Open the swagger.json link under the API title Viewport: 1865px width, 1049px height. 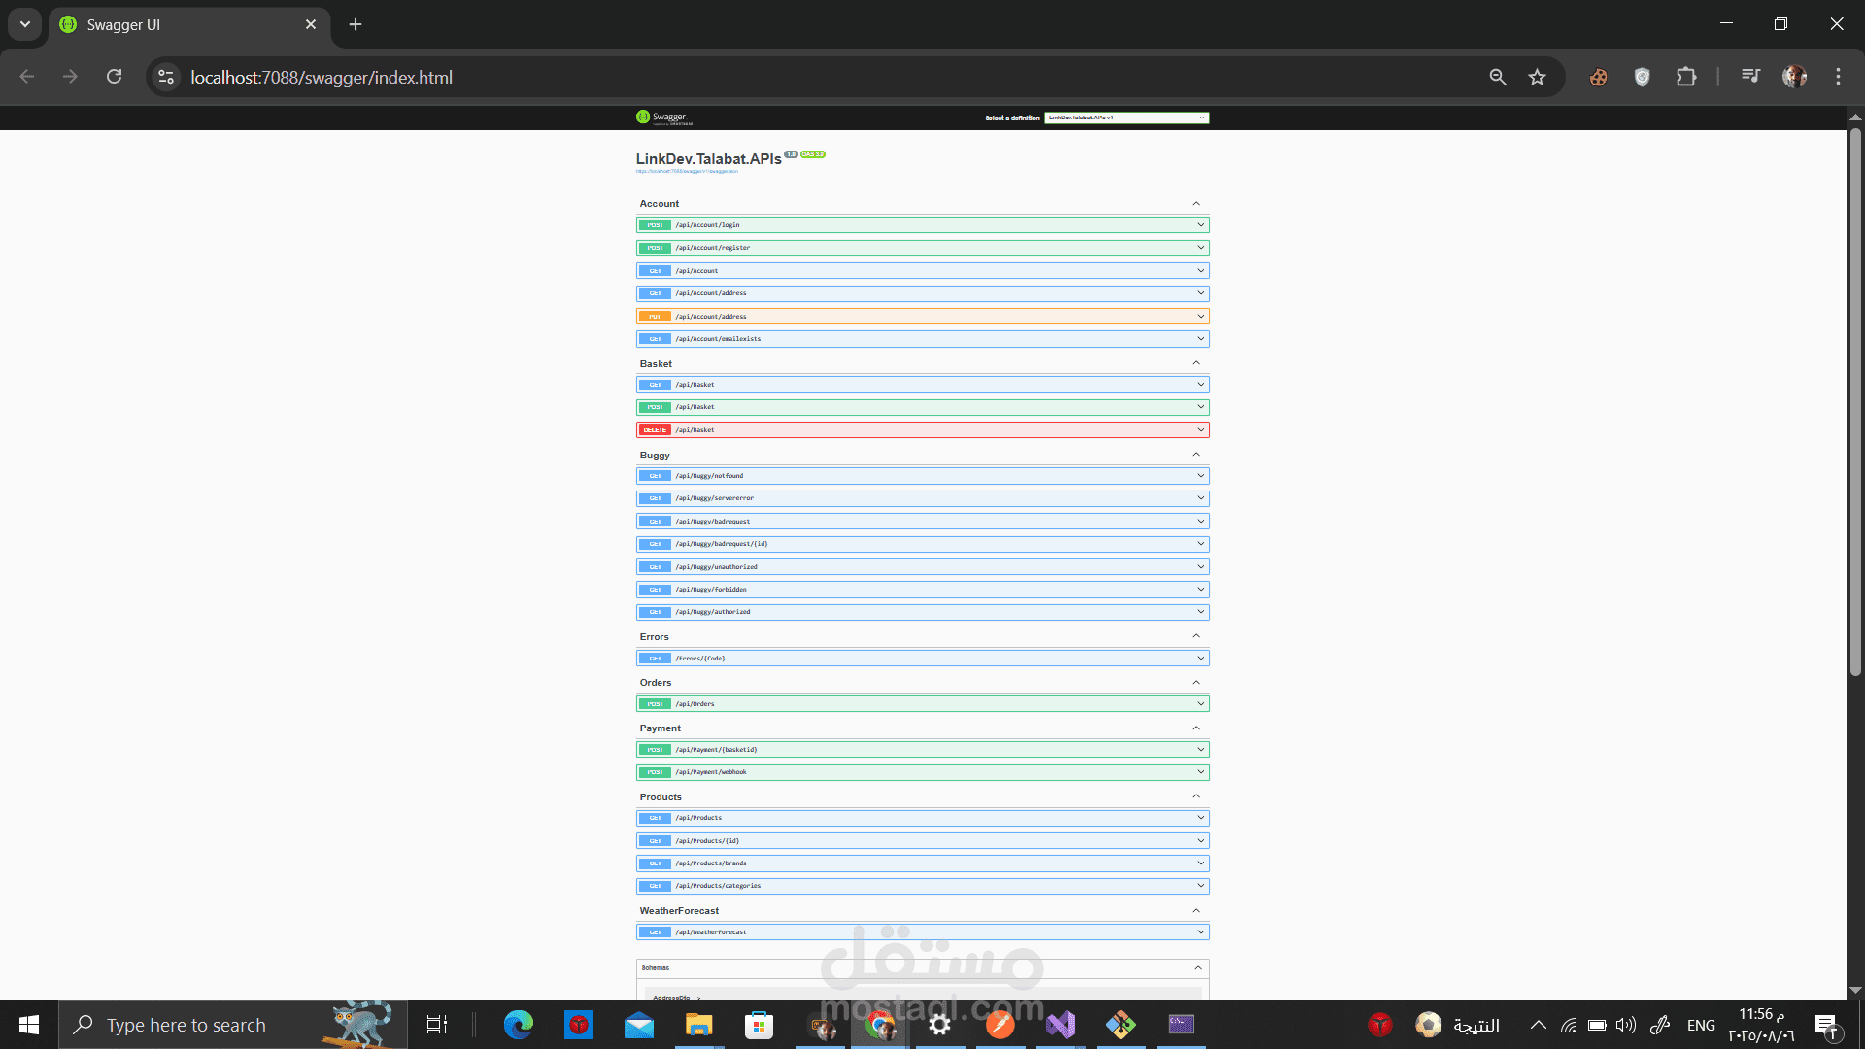point(687,172)
